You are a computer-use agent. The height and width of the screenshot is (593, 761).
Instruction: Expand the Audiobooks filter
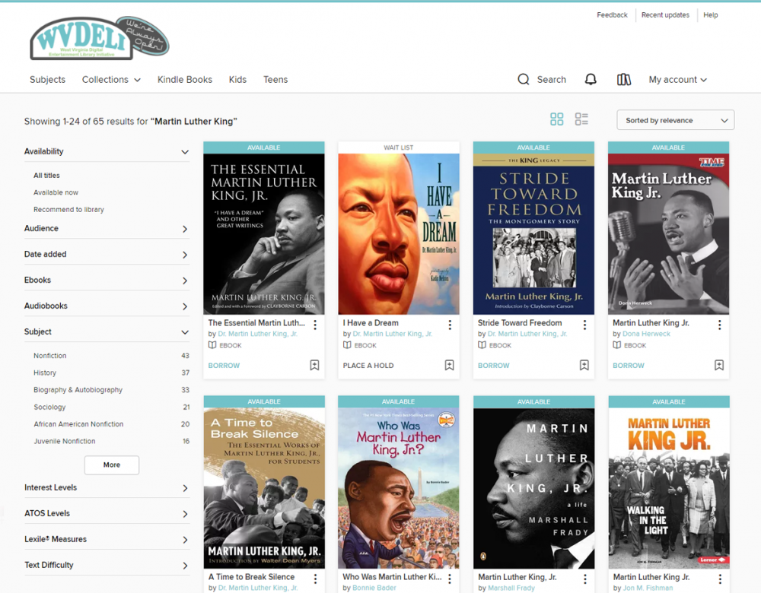107,306
